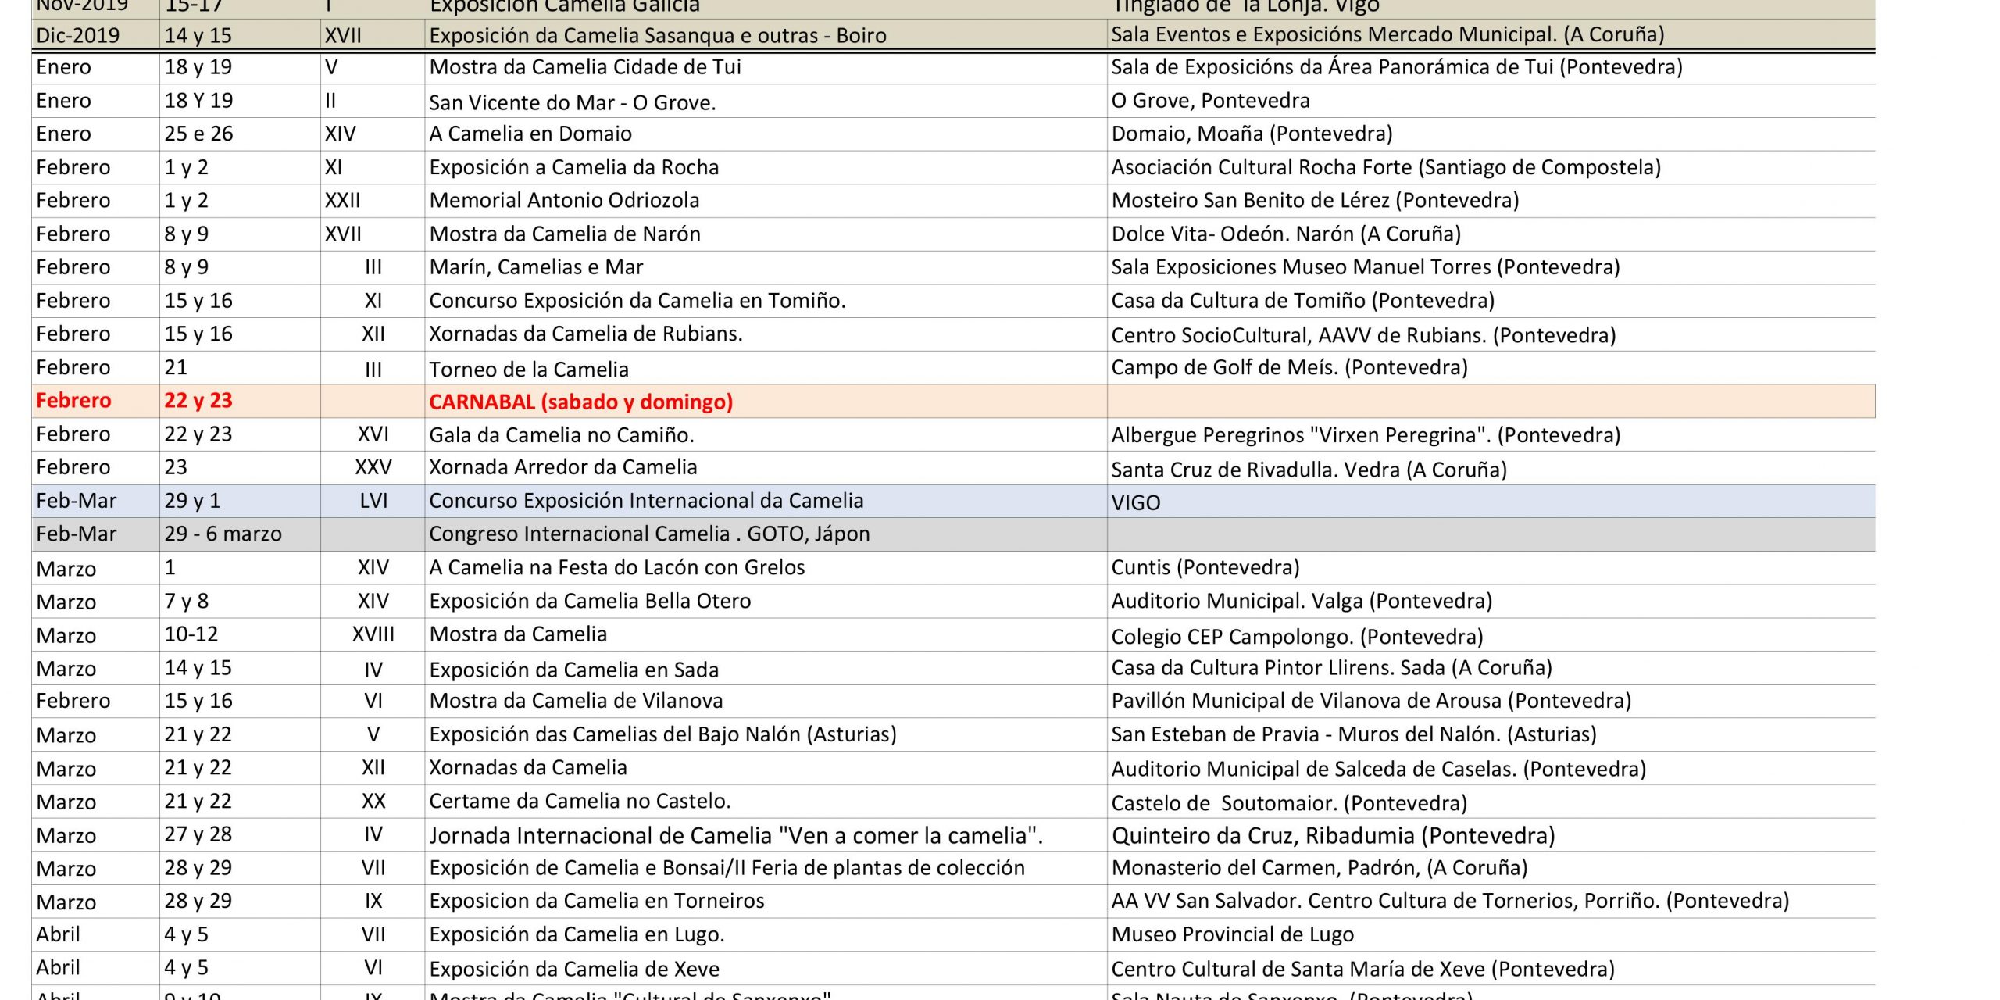Click Exposición da Camelia en Sada cell
The width and height of the screenshot is (2000, 1000).
[x=573, y=670]
